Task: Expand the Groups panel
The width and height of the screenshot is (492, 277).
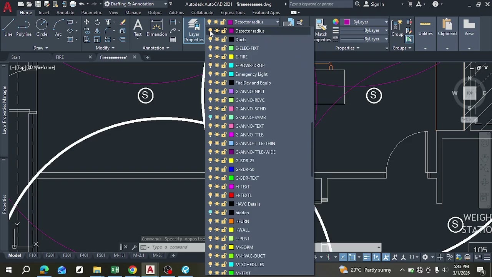Action: click(402, 48)
